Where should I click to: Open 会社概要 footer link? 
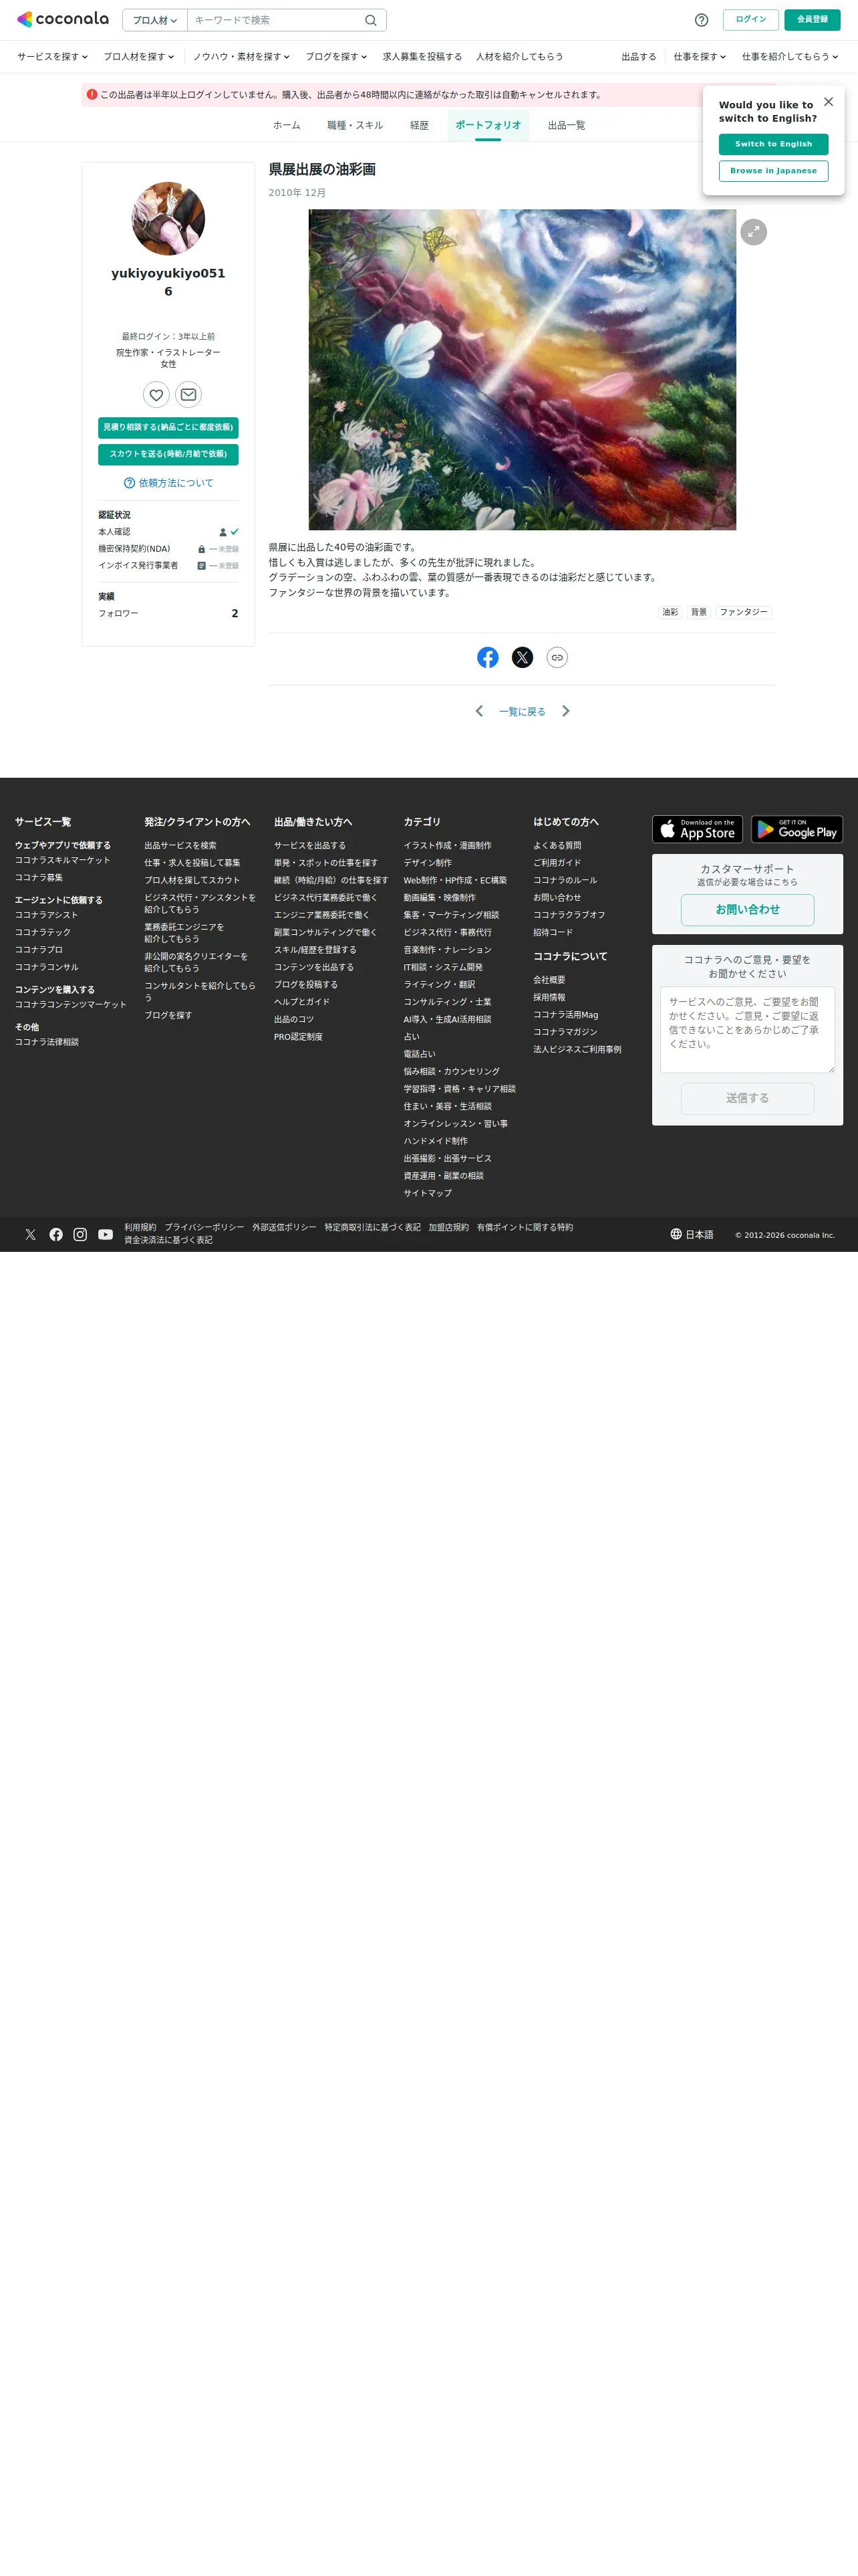coord(549,980)
